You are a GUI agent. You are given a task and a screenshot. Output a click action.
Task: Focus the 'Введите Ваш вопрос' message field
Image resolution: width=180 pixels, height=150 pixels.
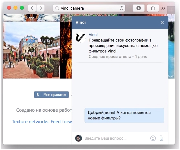pyautogui.click(x=116, y=138)
